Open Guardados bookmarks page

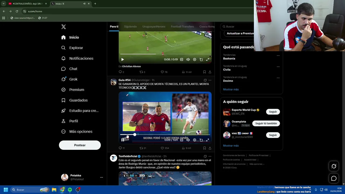pos(74,100)
